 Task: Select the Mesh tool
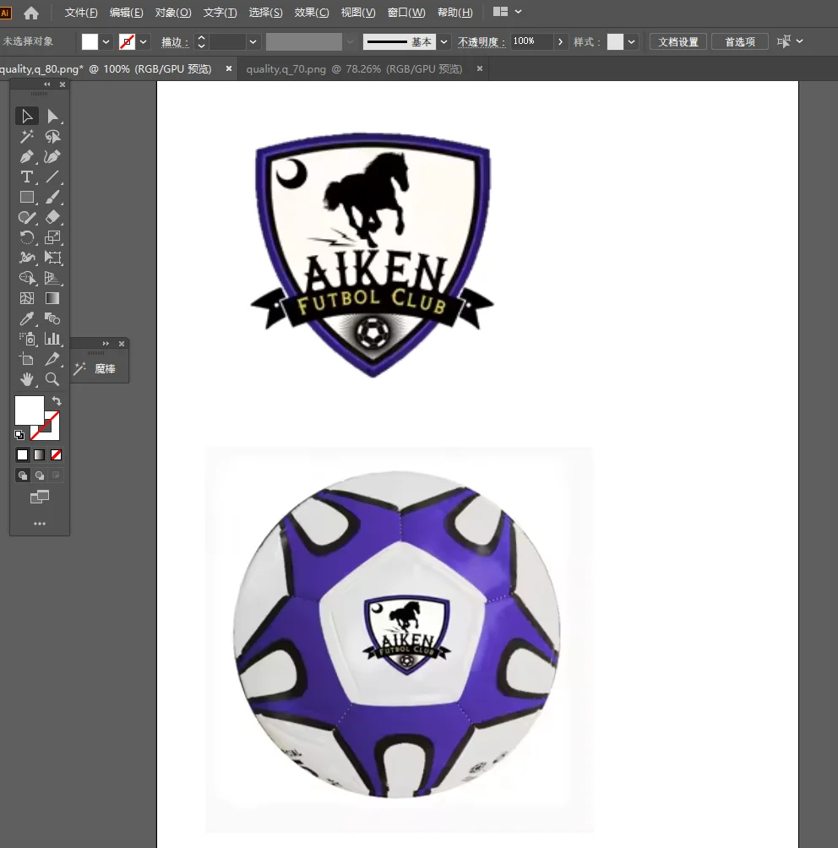click(x=26, y=298)
